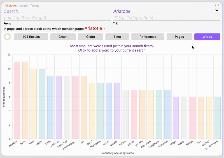Click the 'judge' bar in the chart
Screen dimensions: 224x158
[176, 118]
